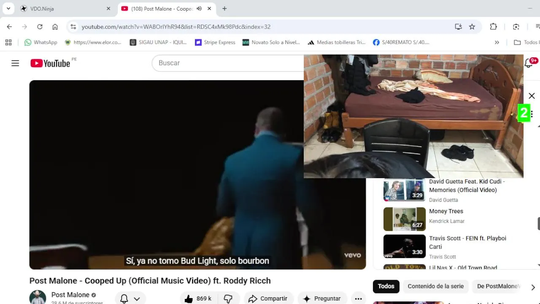
Task: Open a new browser tab
Action: click(x=224, y=8)
